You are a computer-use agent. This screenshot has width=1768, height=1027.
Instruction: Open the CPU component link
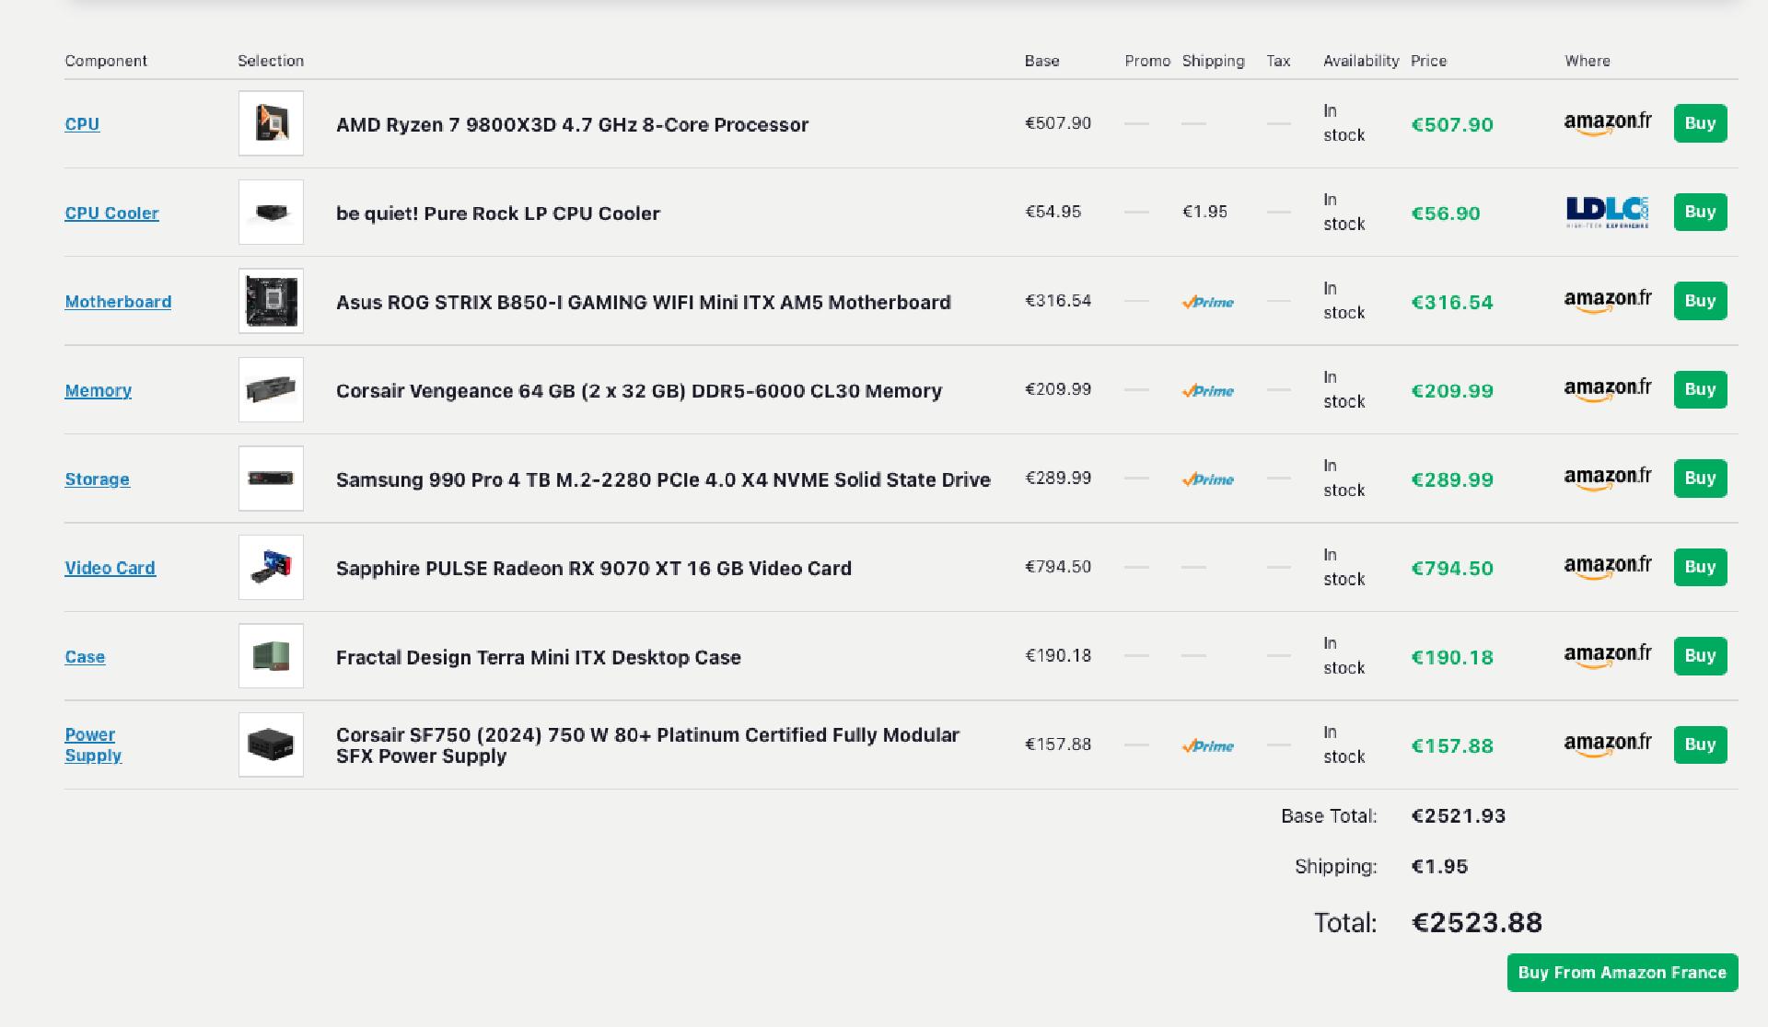[x=82, y=124]
